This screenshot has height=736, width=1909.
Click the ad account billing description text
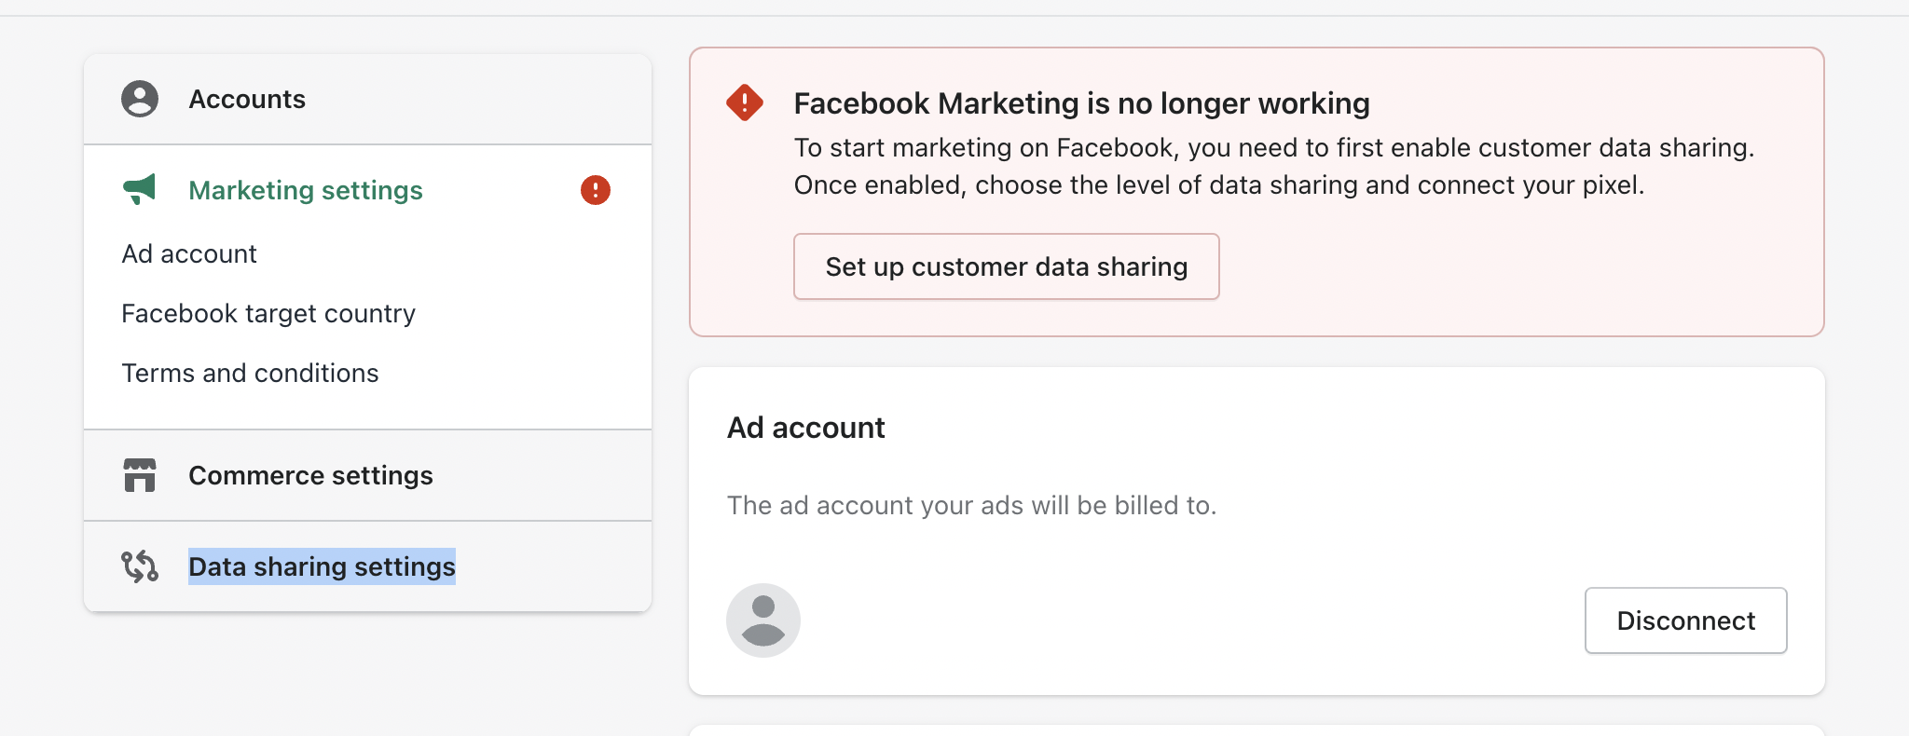pyautogui.click(x=971, y=505)
